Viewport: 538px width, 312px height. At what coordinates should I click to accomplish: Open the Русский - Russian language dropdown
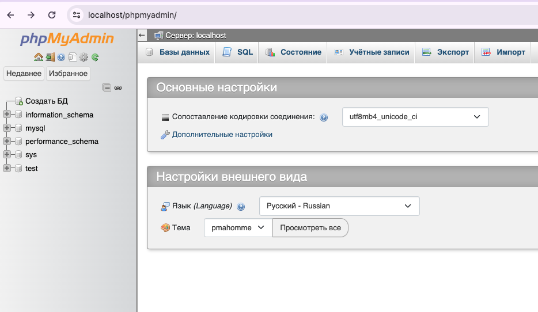(x=339, y=206)
